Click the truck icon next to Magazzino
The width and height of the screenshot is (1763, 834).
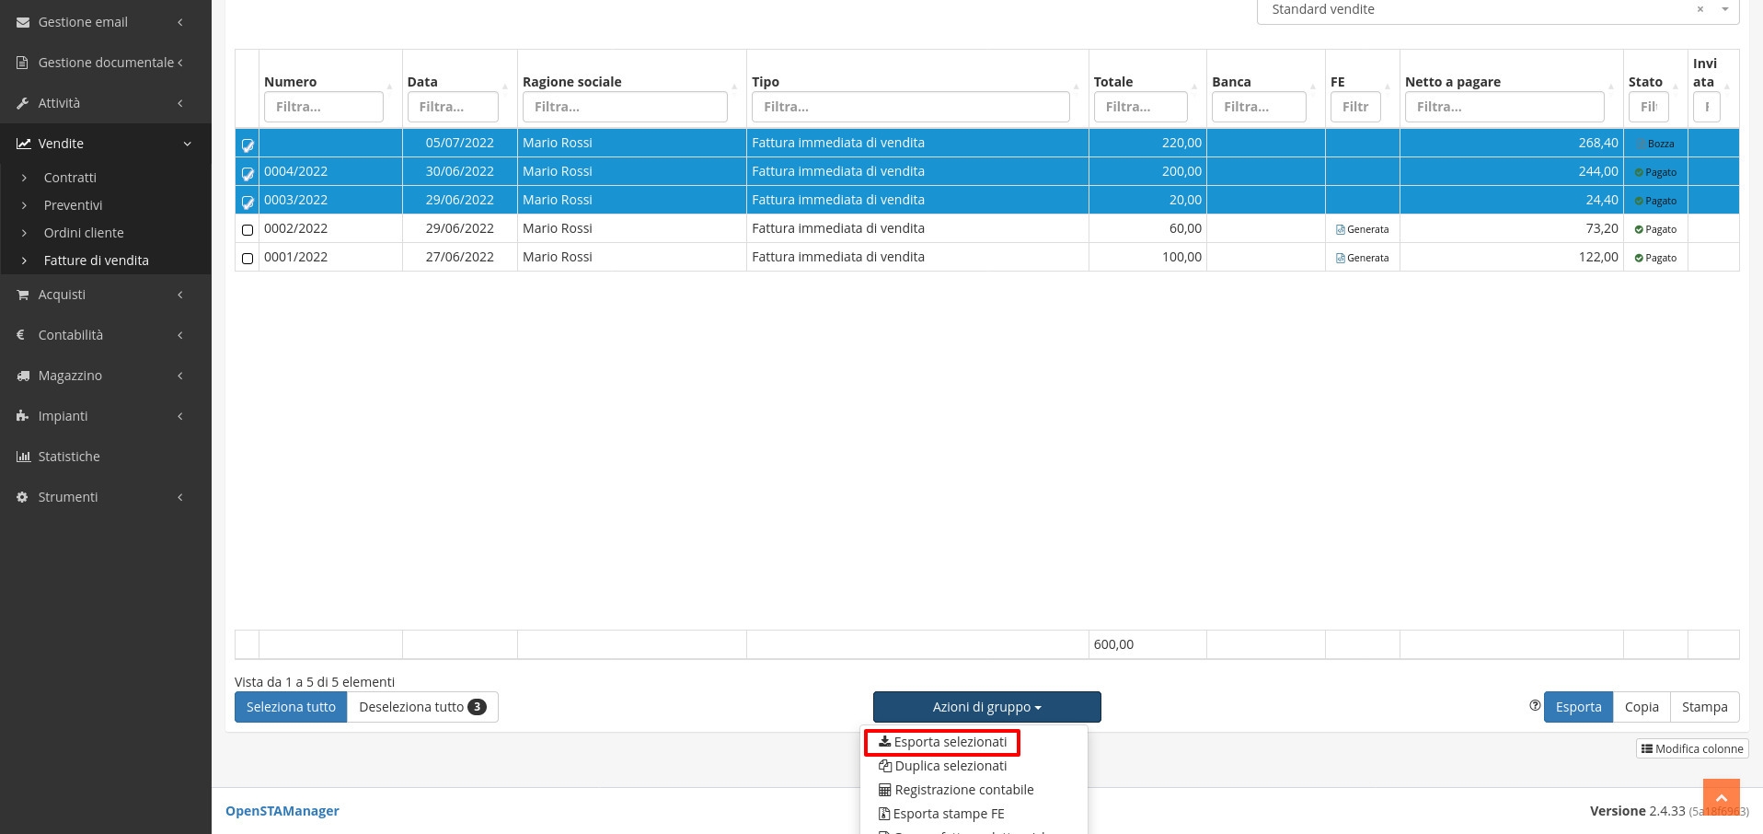click(22, 376)
